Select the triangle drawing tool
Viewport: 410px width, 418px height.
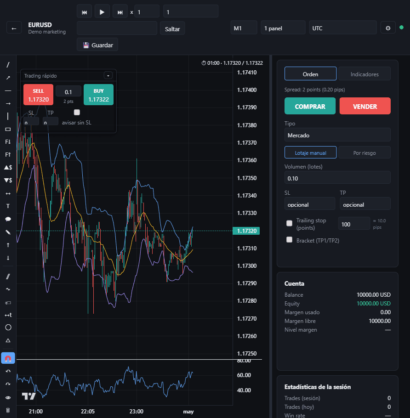pyautogui.click(x=8, y=340)
